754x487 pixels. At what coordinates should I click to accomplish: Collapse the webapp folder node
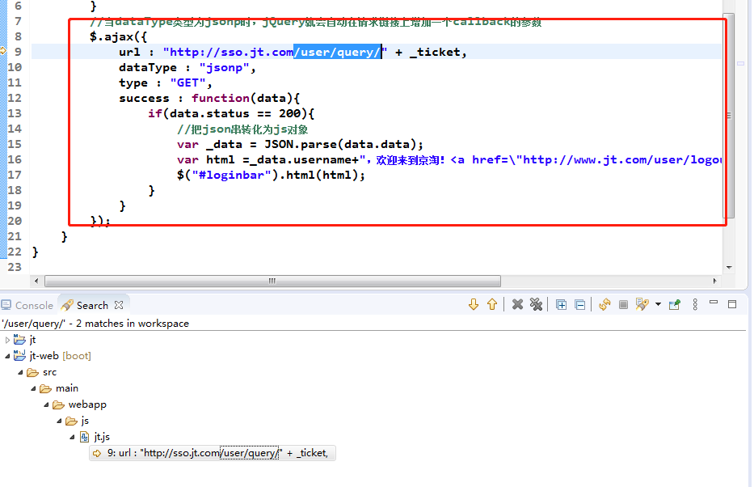click(x=46, y=404)
